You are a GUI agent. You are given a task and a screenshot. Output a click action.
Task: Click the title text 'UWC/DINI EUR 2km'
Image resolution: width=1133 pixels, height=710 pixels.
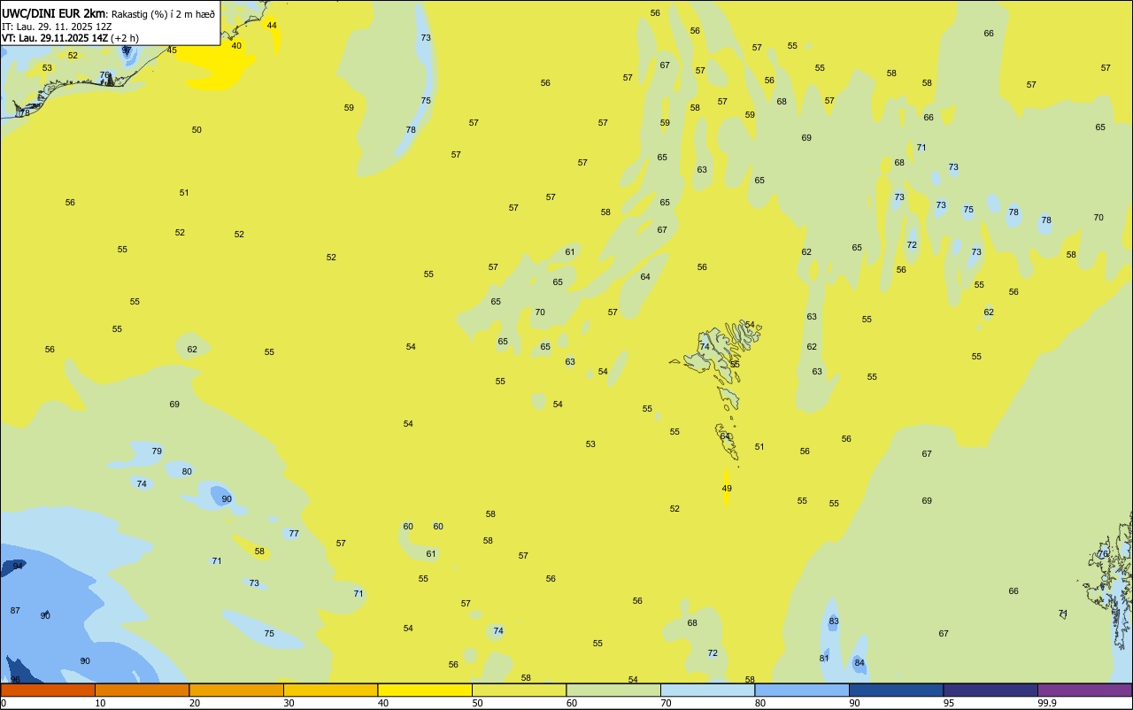[54, 13]
